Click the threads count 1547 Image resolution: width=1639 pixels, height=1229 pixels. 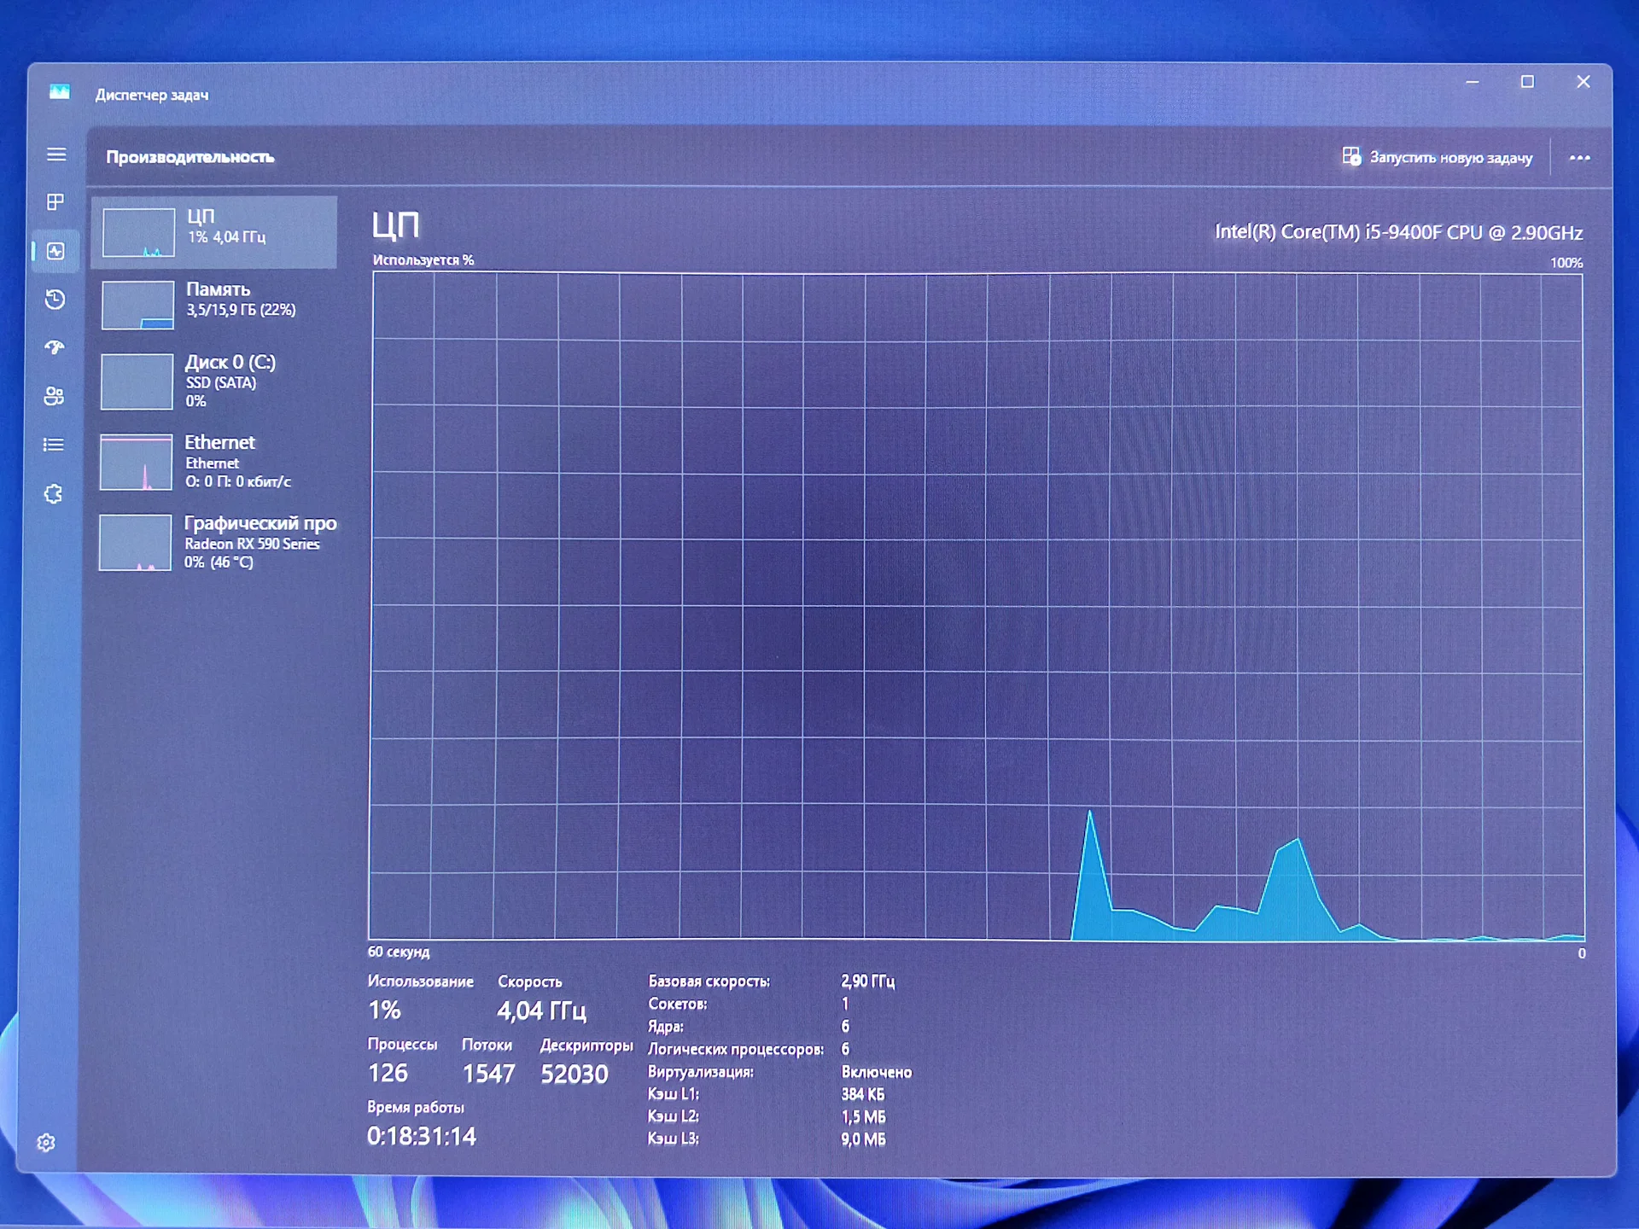488,1074
